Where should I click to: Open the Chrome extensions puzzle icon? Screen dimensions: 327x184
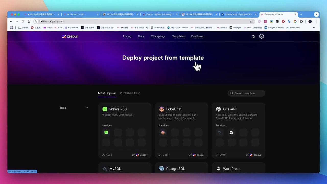coord(301,21)
